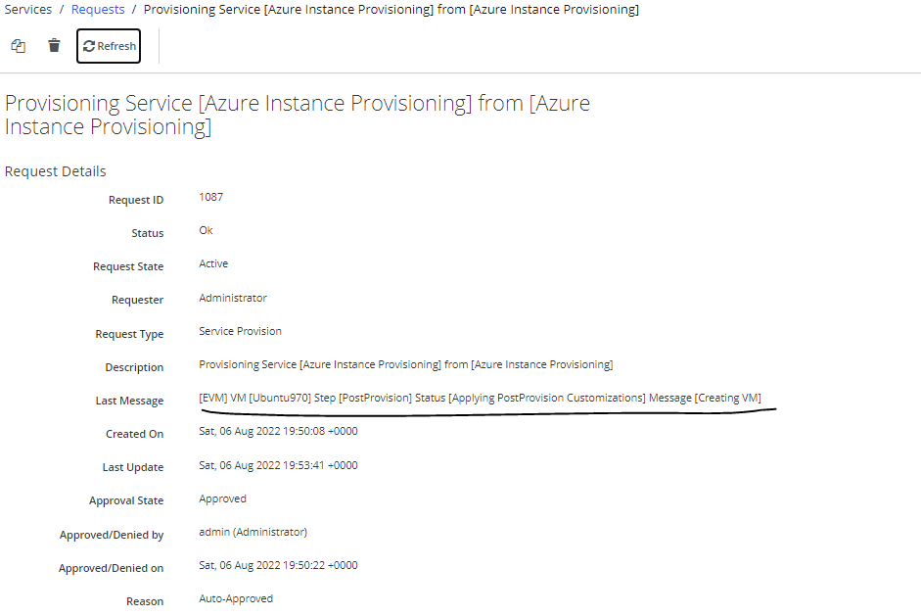Click the Created On timestamp 19:50:08

278,431
